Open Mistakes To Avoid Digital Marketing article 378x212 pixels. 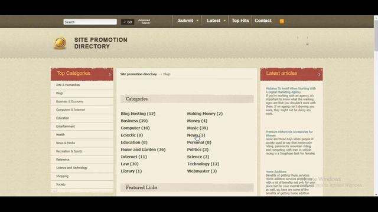point(291,90)
